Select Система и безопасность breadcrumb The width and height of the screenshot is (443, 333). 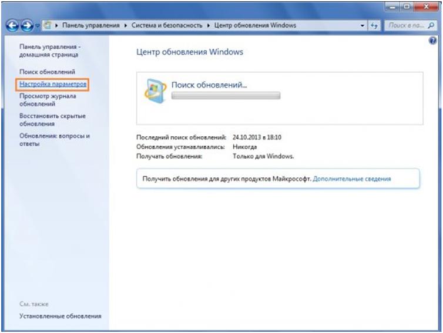click(x=167, y=25)
